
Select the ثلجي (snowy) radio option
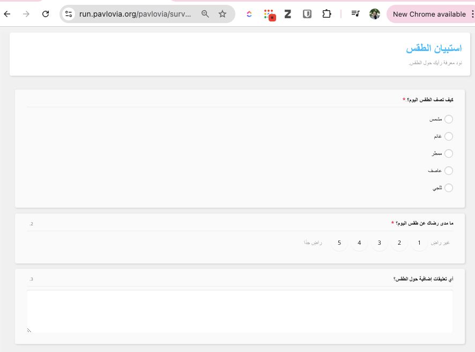click(x=449, y=188)
